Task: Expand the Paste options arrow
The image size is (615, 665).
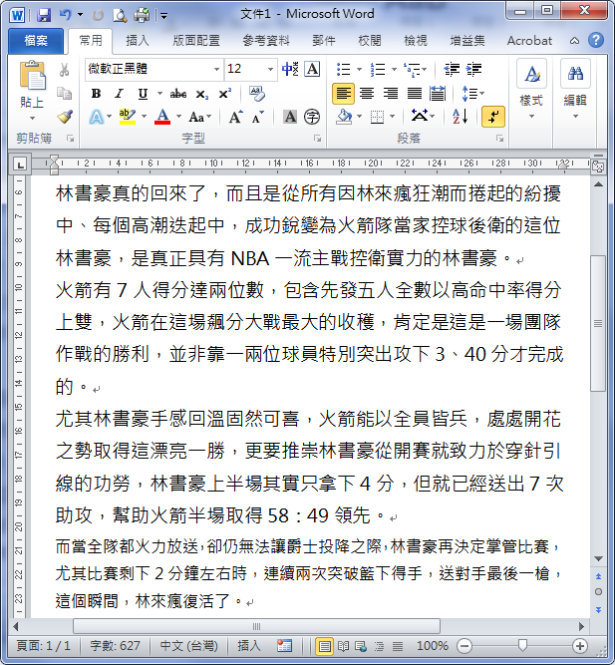Action: pos(32,118)
